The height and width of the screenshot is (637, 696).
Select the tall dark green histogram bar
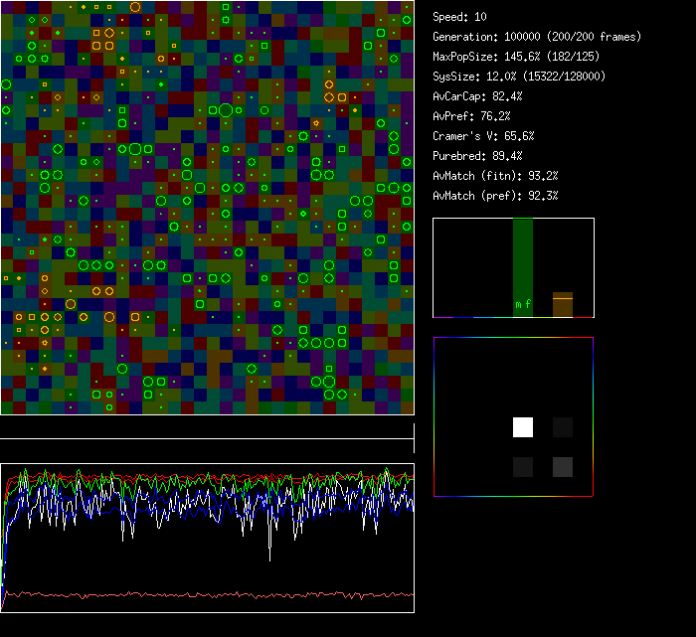523,258
